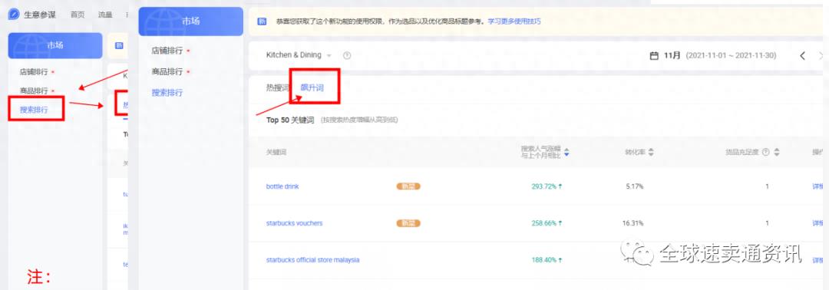Open the bottle drink keyword link
Viewport: 829px width, 290px height.
(x=282, y=186)
